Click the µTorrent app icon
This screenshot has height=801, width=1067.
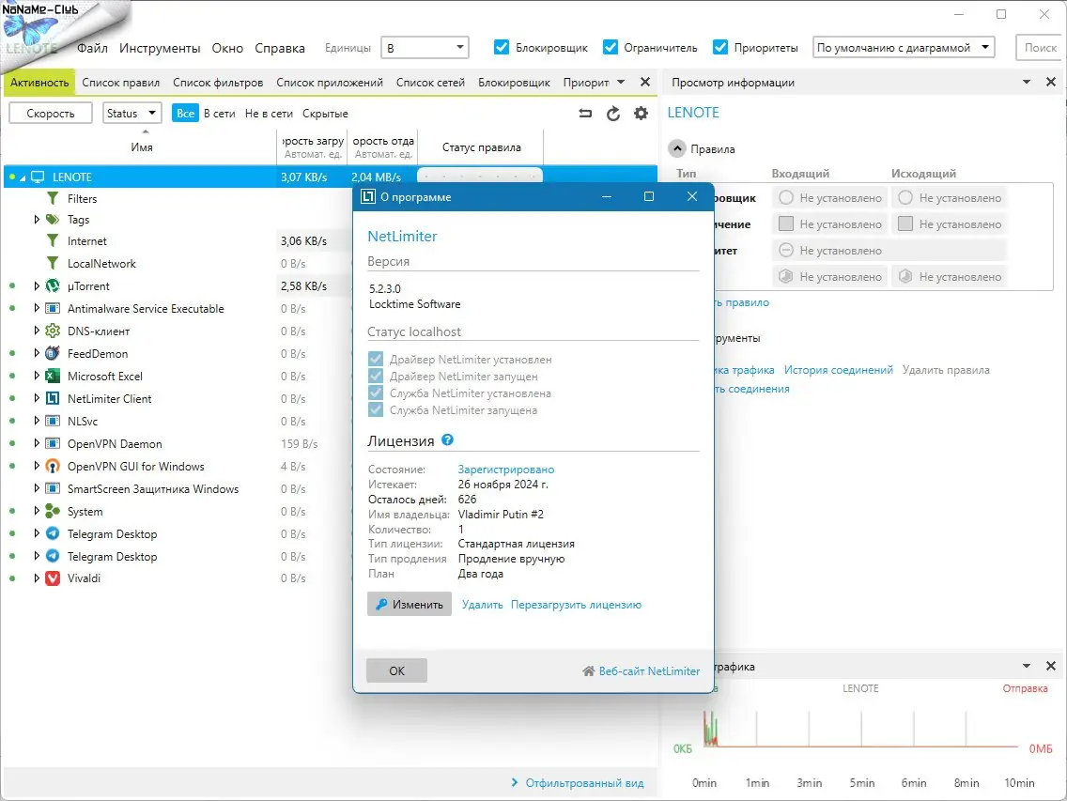click(53, 285)
